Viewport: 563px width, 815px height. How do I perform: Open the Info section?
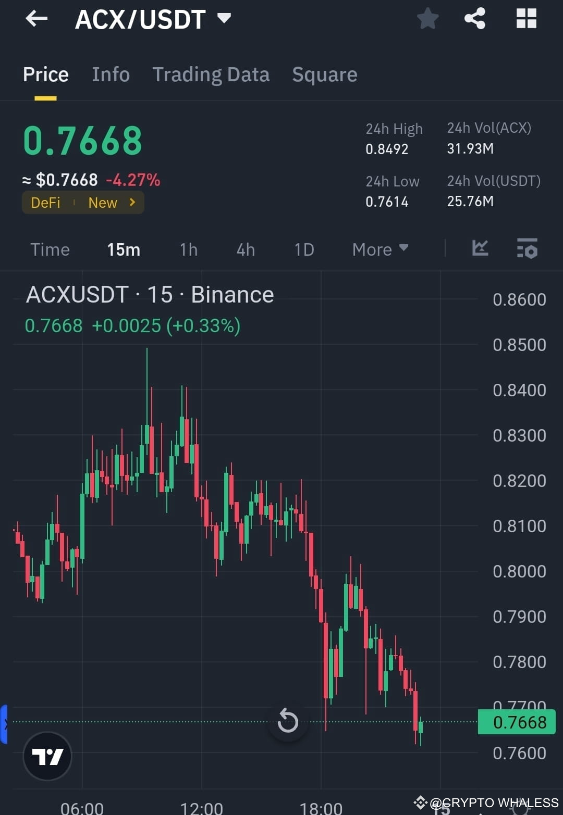[111, 74]
